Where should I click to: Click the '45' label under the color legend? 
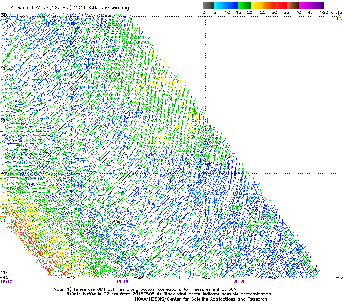pos(310,13)
